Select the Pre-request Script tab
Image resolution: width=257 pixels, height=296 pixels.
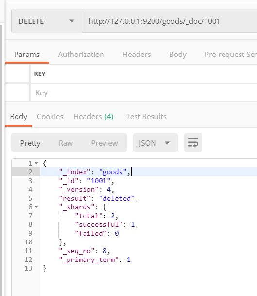click(231, 55)
